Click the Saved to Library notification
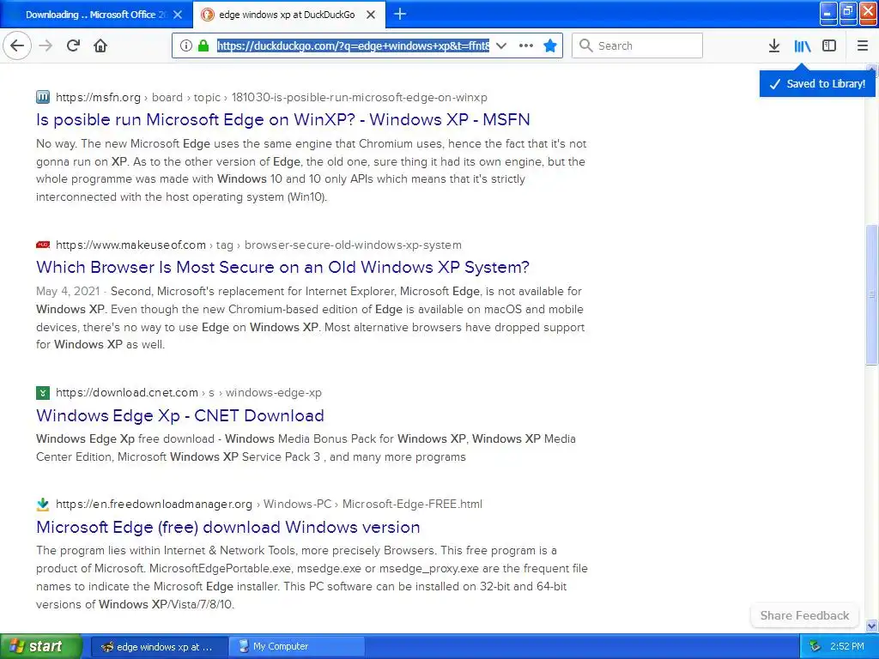This screenshot has height=659, width=879. coord(817,84)
